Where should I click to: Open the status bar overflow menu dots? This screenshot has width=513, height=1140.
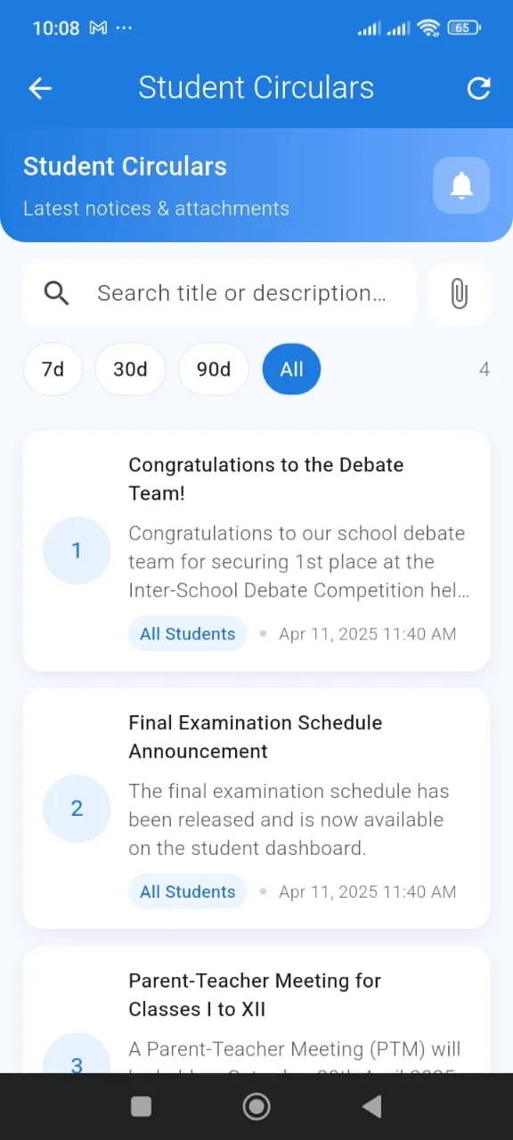click(125, 28)
